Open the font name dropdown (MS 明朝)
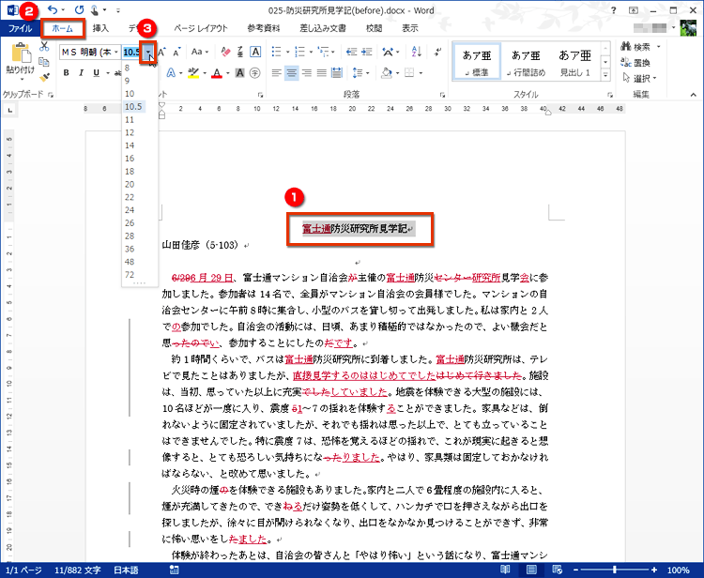The height and width of the screenshot is (578, 704). (x=115, y=52)
